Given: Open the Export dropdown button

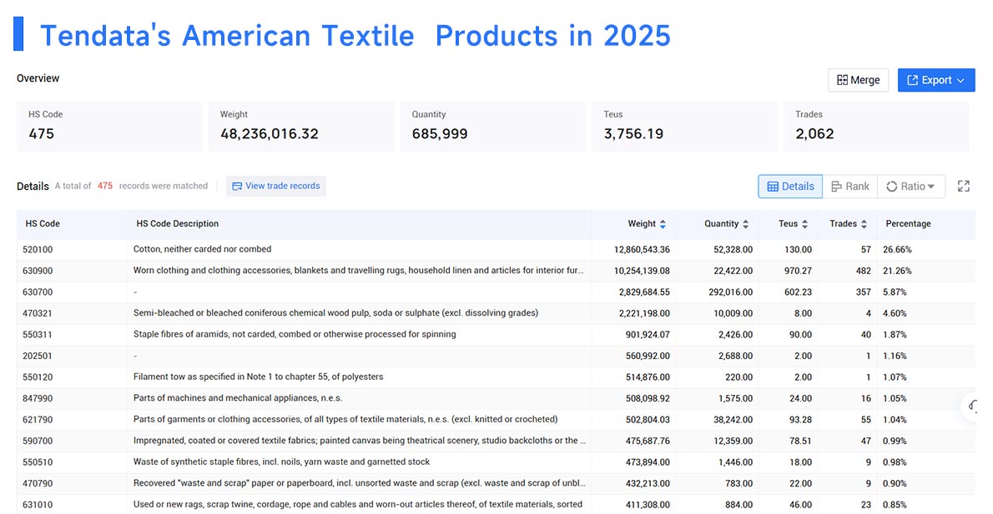Looking at the screenshot, I should pos(936,80).
